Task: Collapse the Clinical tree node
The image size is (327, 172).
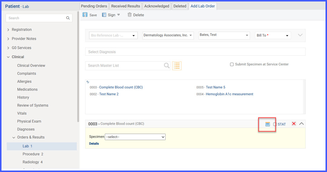Action: [x=8, y=57]
